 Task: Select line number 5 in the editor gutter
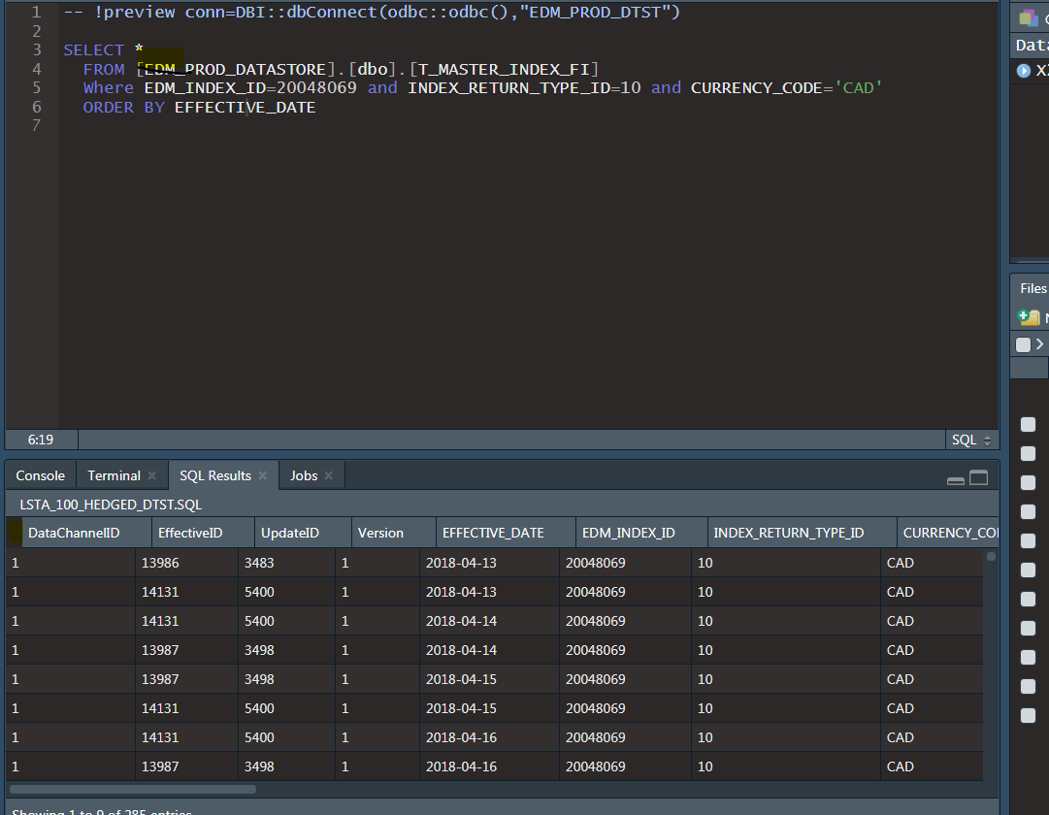click(x=36, y=87)
